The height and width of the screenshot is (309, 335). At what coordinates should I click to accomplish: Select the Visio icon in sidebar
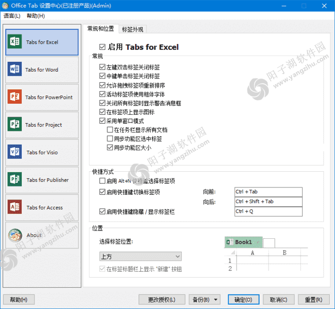tap(15, 152)
